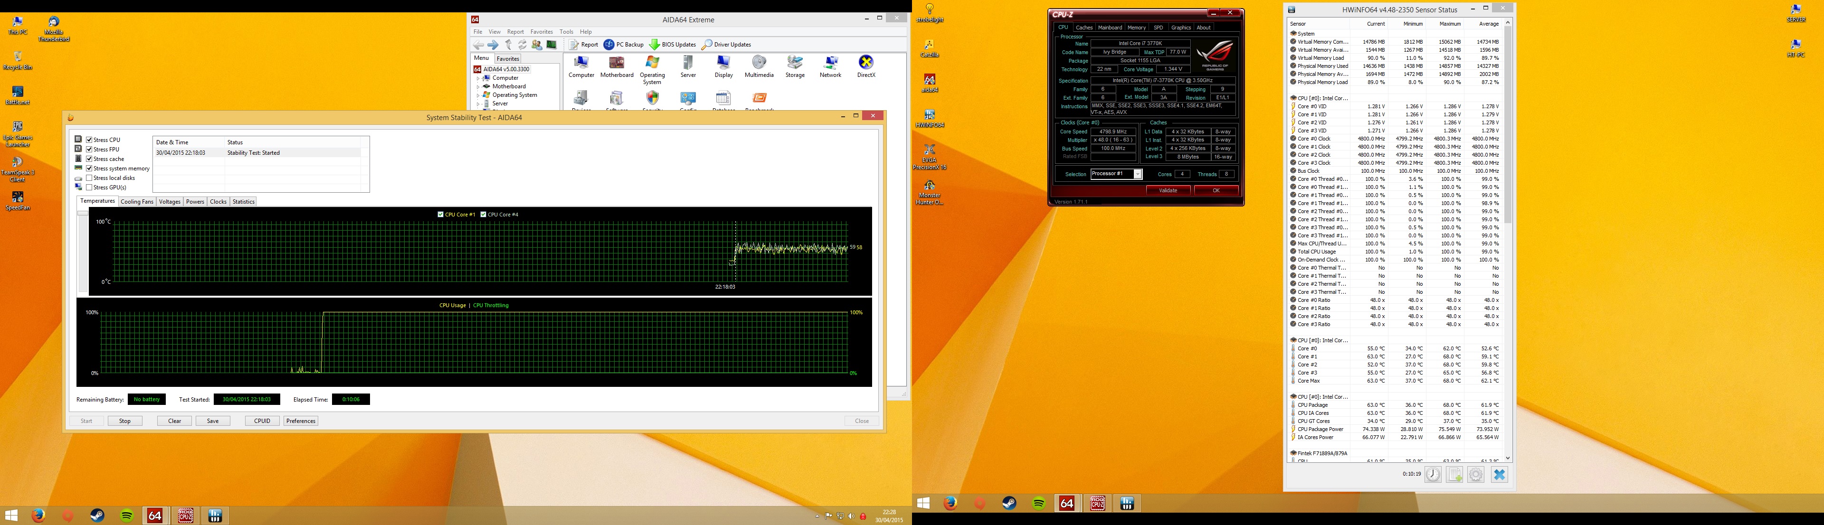Click the AIDA64 back navigation arrow
Image resolution: width=1824 pixels, height=525 pixels.
[x=479, y=45]
